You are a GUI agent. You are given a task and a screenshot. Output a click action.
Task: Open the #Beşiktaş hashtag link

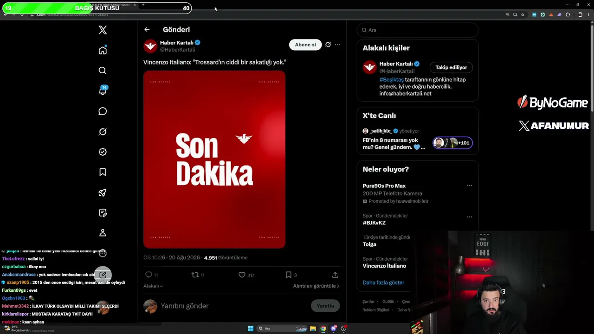coord(392,80)
